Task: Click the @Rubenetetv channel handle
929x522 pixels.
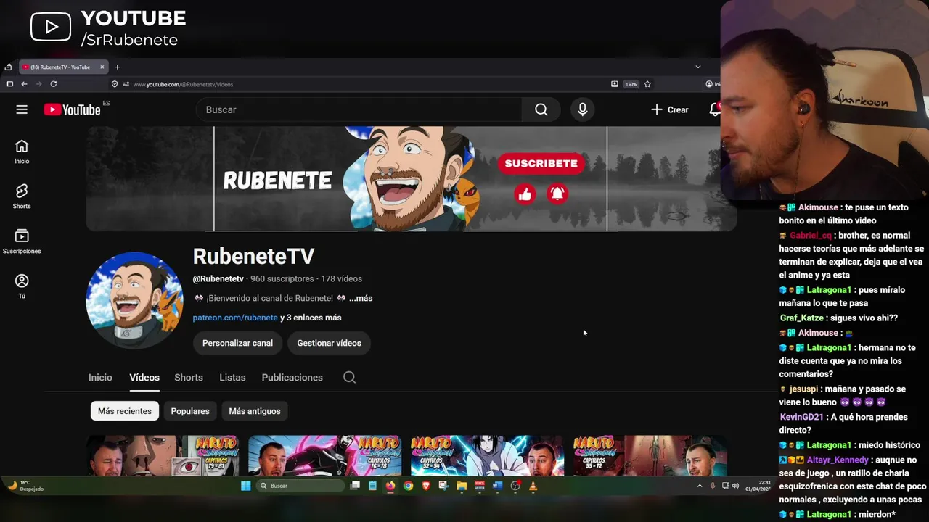Action: [218, 278]
